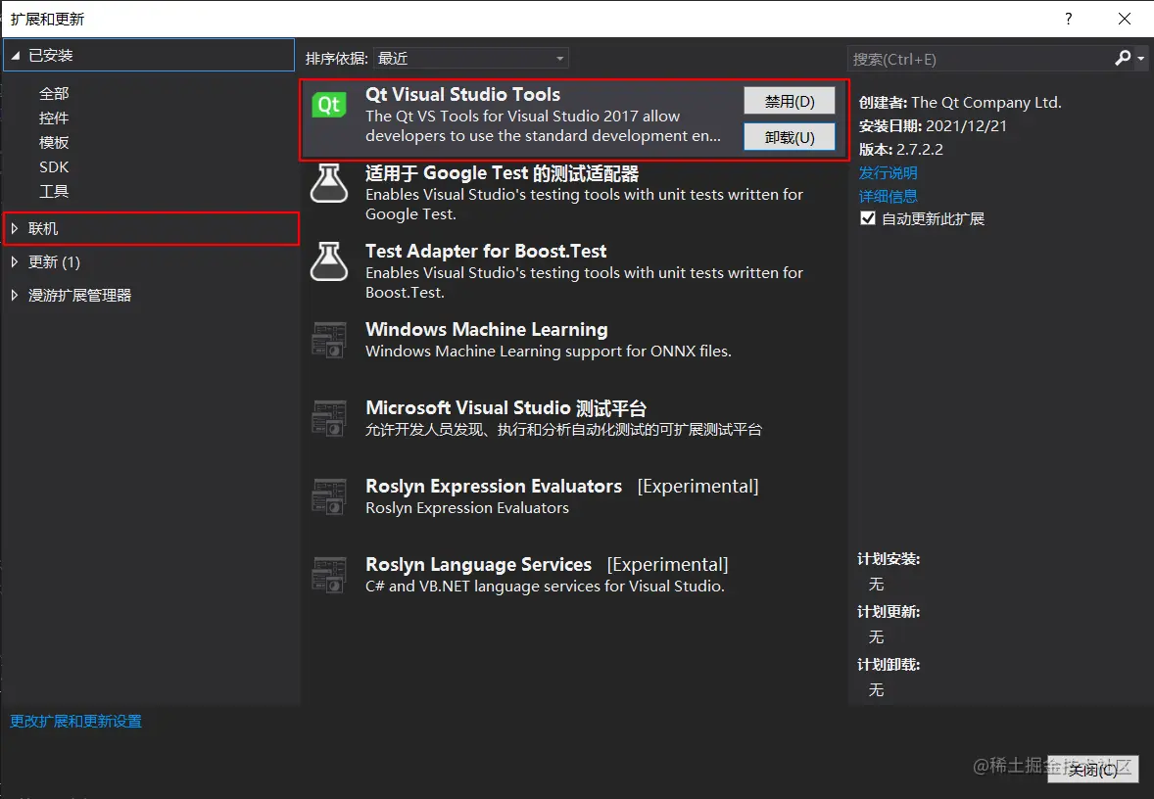Select Windows Machine Learning entry title
This screenshot has width=1154, height=799.
[487, 329]
